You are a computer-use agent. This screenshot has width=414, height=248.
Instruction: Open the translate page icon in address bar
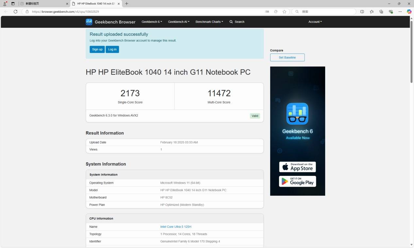coord(267,11)
